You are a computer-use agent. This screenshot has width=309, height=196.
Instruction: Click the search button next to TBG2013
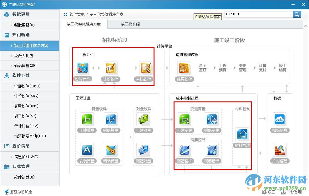[x=296, y=14]
